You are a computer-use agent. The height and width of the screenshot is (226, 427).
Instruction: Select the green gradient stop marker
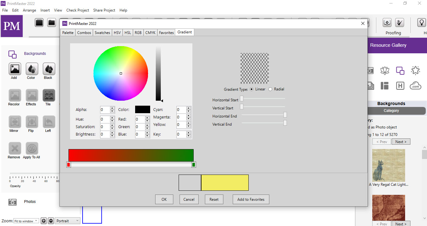194,165
